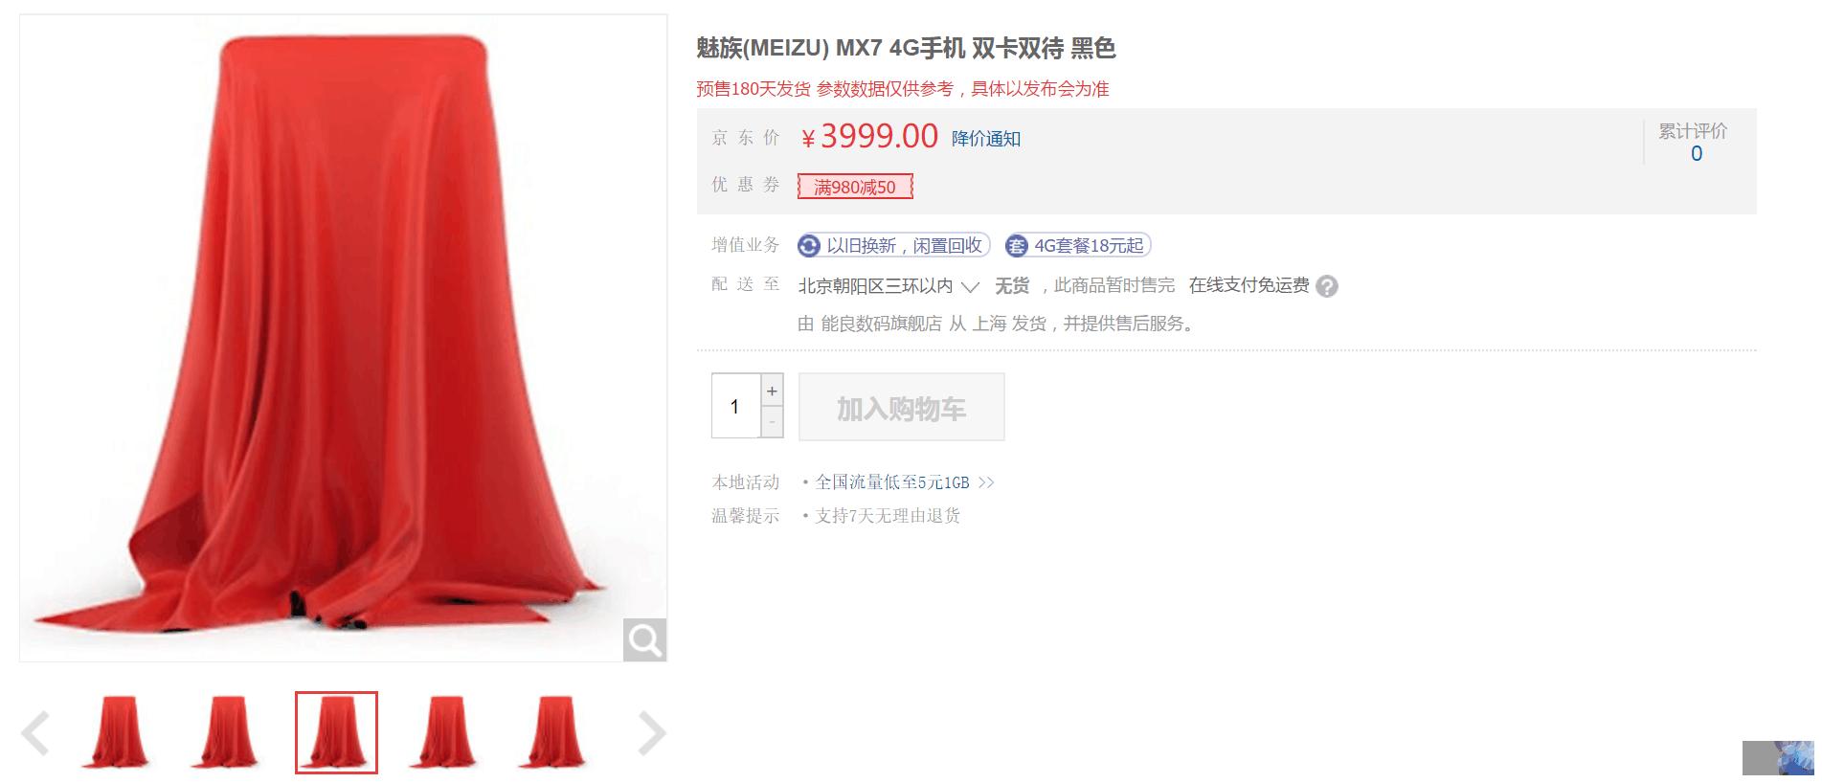Click the trade-in recycle icon

click(x=809, y=246)
